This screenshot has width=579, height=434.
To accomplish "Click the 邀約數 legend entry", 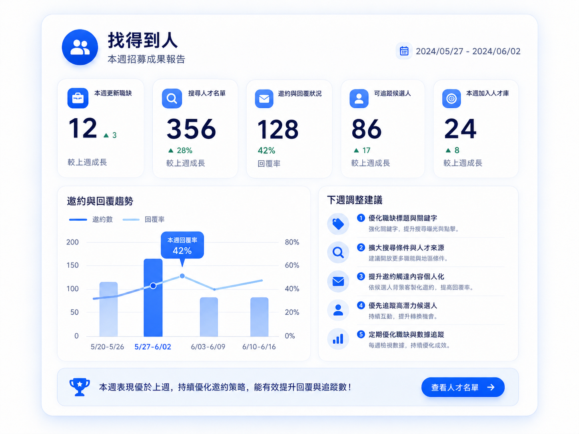I will pyautogui.click(x=91, y=219).
